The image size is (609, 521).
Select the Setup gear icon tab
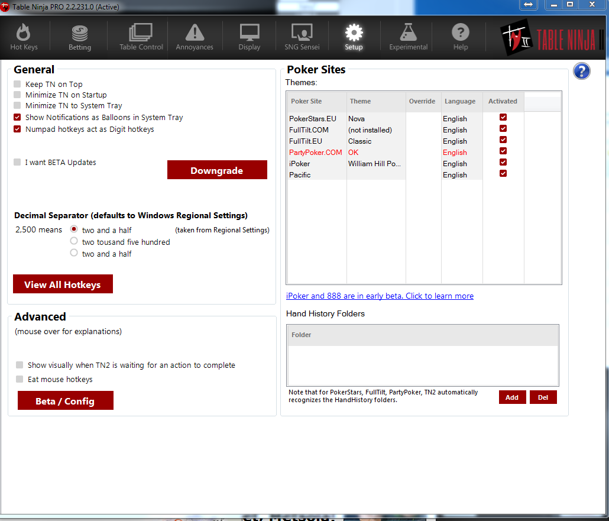(x=354, y=37)
